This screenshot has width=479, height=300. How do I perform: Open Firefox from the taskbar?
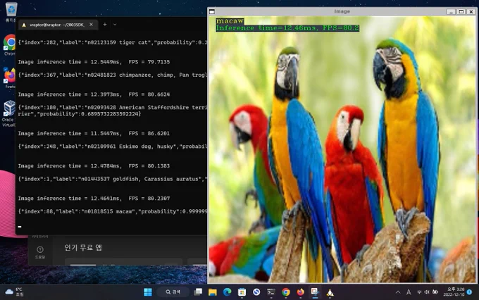click(300, 292)
